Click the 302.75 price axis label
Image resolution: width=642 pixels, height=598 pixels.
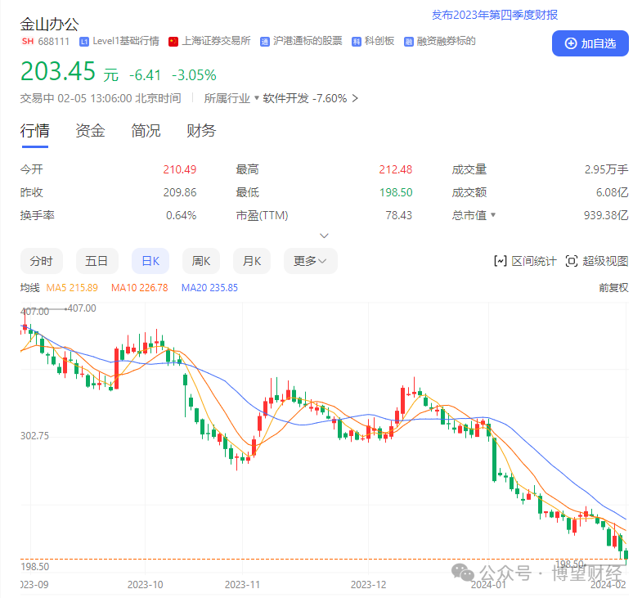click(34, 436)
